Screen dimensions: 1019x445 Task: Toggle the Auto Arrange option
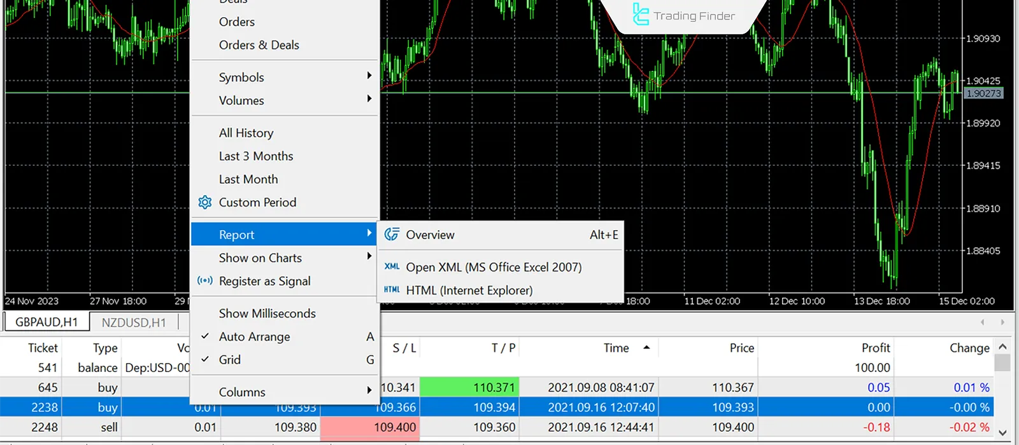coord(254,336)
